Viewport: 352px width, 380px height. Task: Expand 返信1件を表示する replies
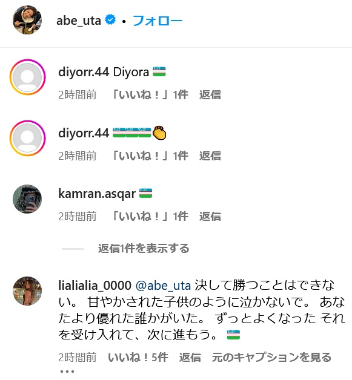[x=144, y=249]
